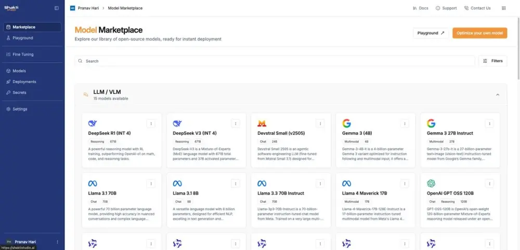Open user menu dots next to Pranav Hari

(57, 242)
